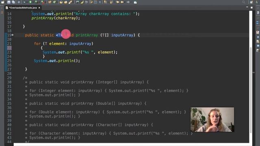
Task: Open the Outline view icon in right sidebar
Action: point(258,23)
